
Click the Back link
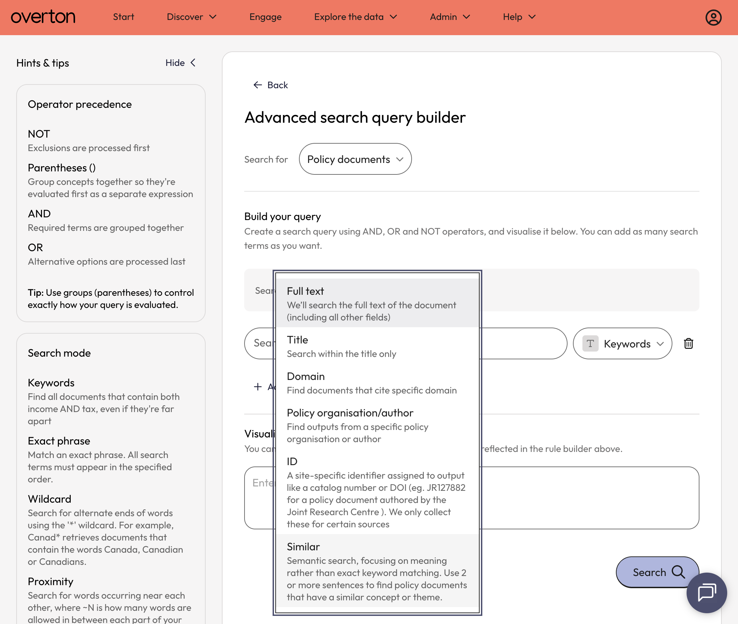point(271,85)
